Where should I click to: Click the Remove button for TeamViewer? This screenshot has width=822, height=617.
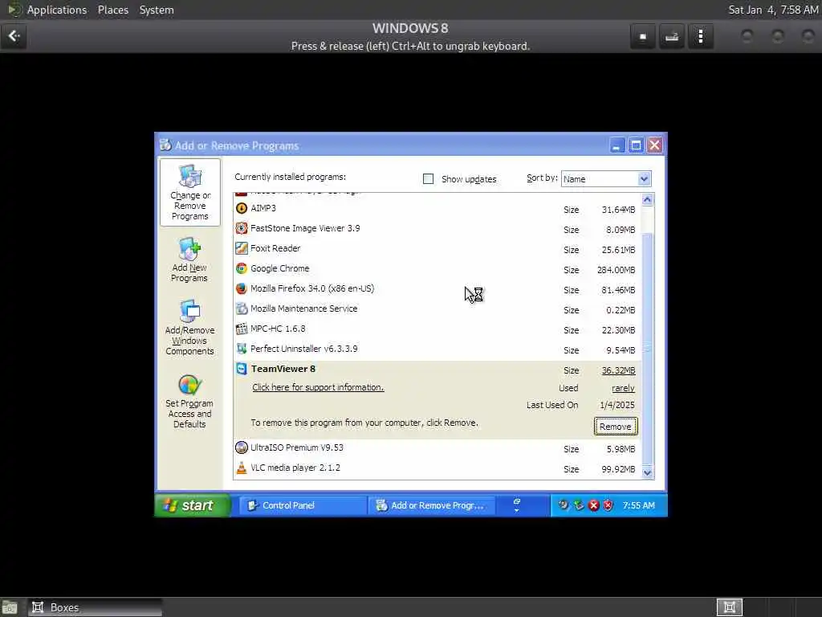[616, 427]
